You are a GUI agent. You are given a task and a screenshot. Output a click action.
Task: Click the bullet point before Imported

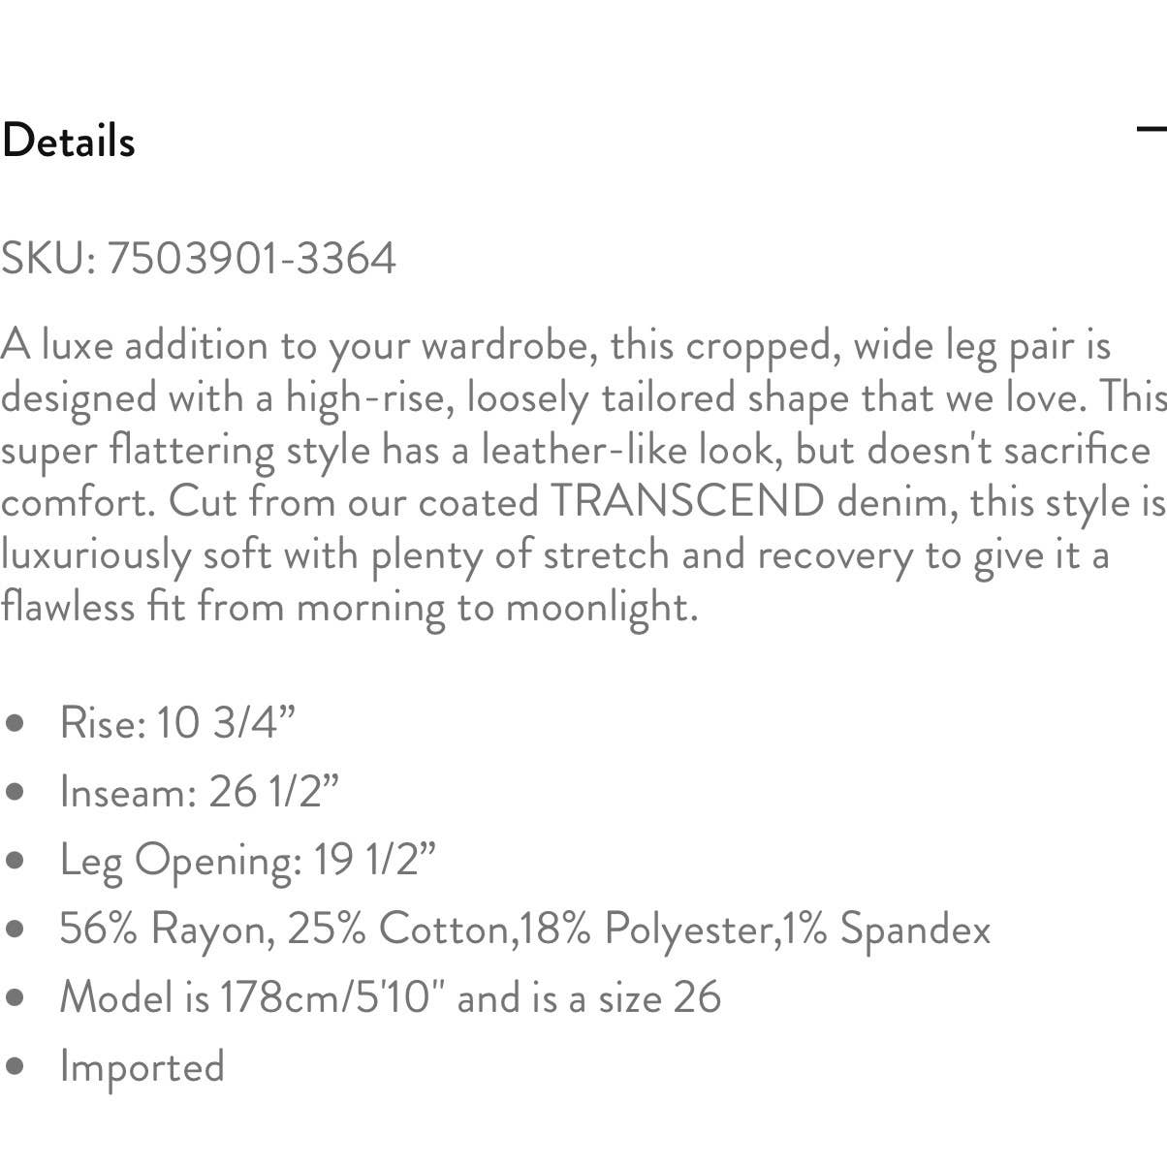click(x=14, y=1067)
